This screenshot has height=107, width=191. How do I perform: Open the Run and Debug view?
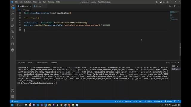tap(13, 25)
